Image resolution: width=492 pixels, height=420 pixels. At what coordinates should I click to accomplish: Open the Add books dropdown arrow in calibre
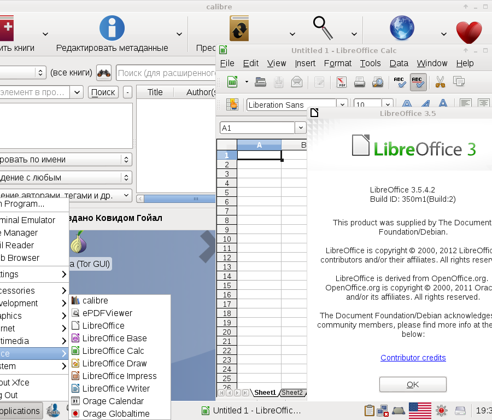click(45, 34)
